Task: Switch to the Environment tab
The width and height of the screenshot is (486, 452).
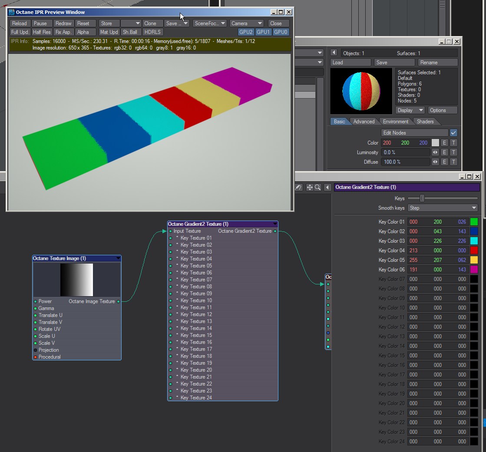Action: pyautogui.click(x=395, y=122)
